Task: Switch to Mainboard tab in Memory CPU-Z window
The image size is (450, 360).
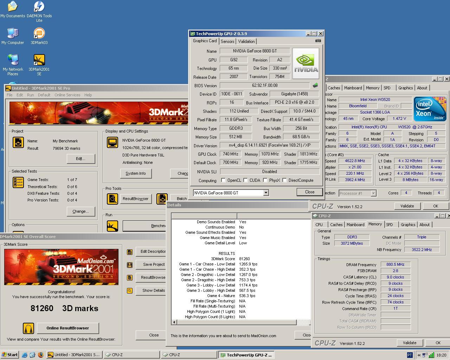Action: point(355,225)
